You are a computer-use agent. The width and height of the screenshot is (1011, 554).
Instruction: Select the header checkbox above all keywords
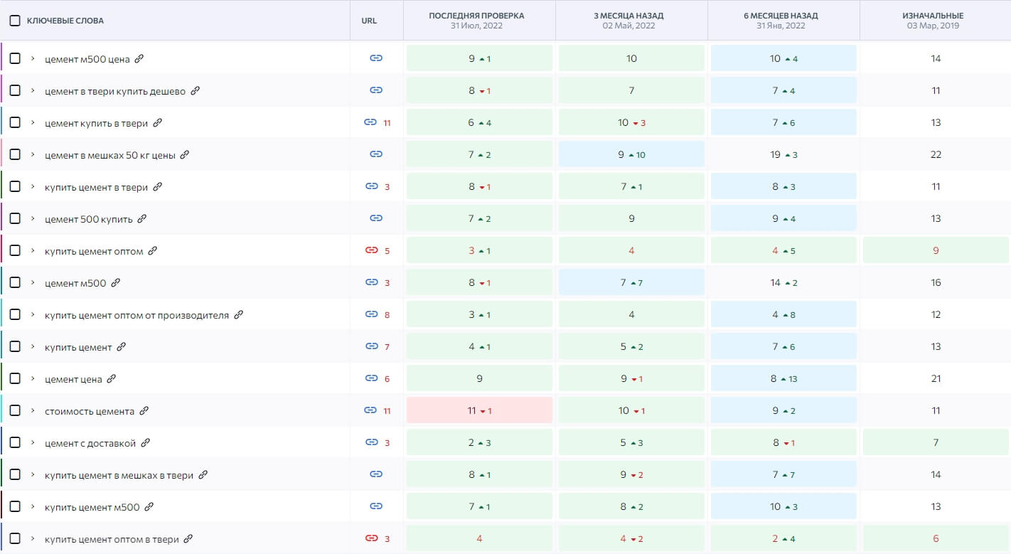15,21
